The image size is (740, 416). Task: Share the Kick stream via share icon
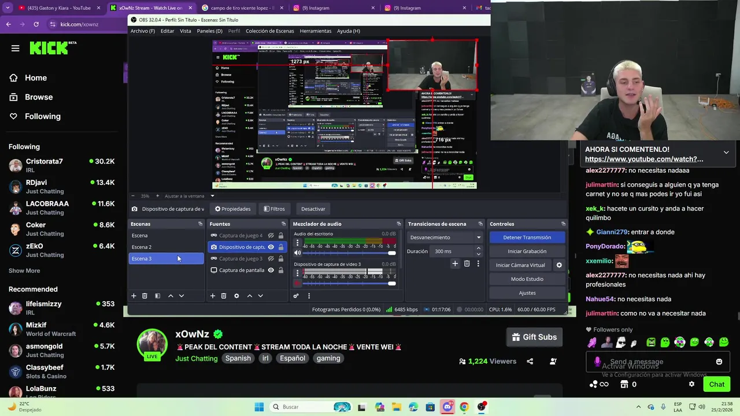(530, 361)
